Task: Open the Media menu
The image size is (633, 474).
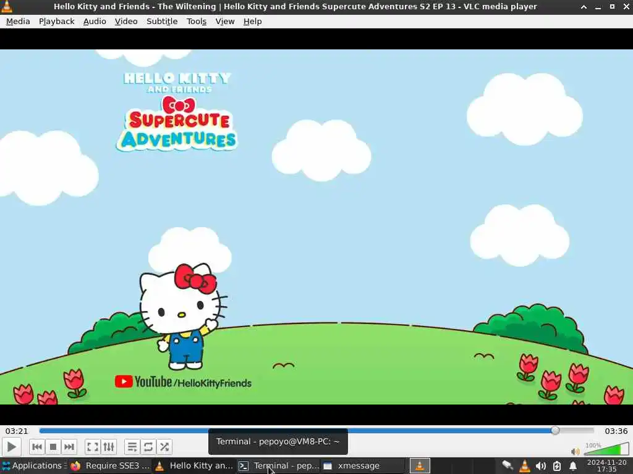Action: point(18,22)
